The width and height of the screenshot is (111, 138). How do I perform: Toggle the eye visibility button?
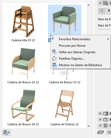click(x=109, y=132)
